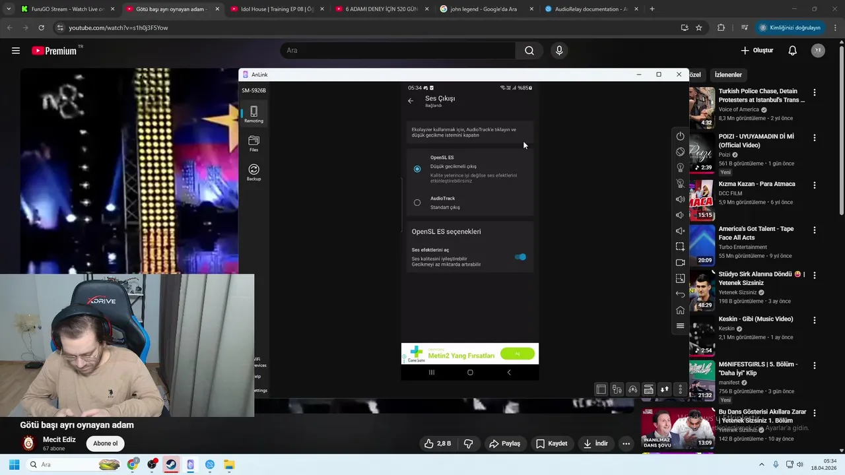845x475 pixels.
Task: Click YouTube voice search microphone
Action: coord(559,50)
